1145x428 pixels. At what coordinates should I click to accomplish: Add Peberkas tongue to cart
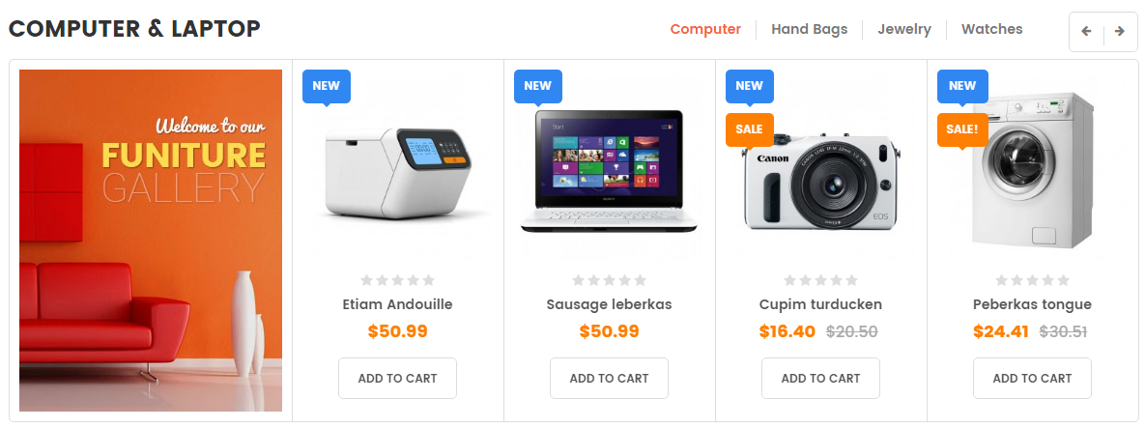point(1033,379)
